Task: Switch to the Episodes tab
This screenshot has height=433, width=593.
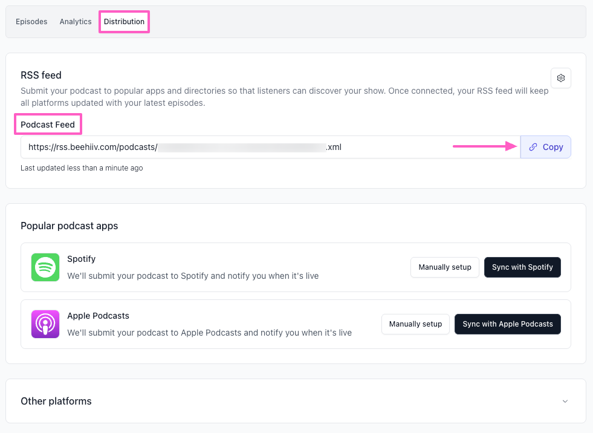Action: tap(31, 22)
